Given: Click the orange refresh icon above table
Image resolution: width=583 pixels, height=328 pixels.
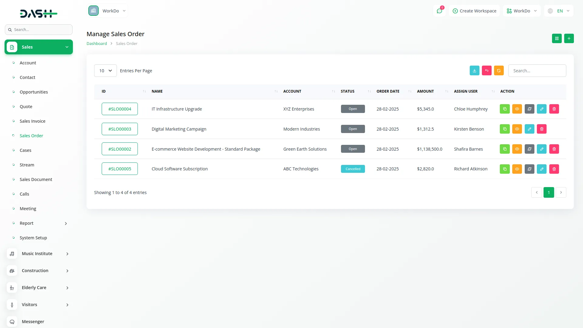Looking at the screenshot, I should (x=499, y=70).
